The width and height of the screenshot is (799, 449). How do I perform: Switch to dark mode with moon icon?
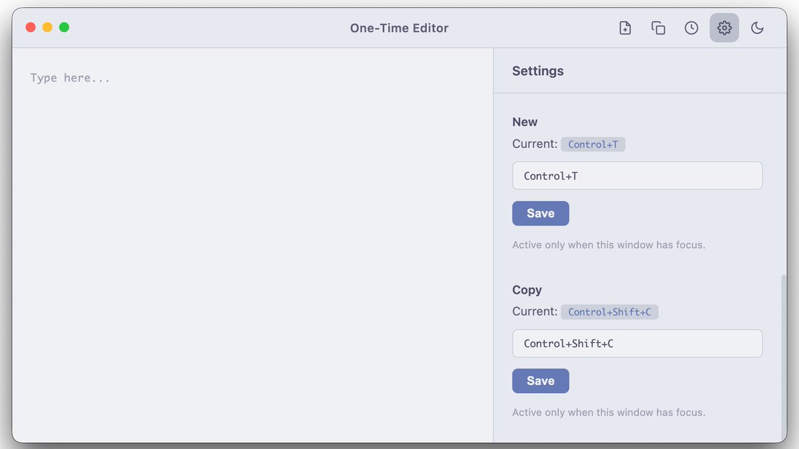point(757,28)
